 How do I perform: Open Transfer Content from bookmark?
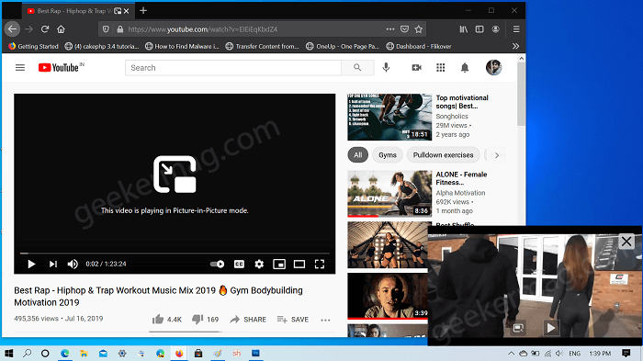click(263, 46)
